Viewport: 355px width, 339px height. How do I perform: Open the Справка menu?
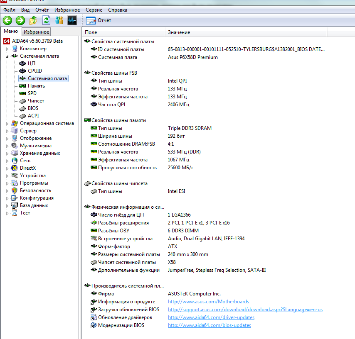click(x=118, y=10)
